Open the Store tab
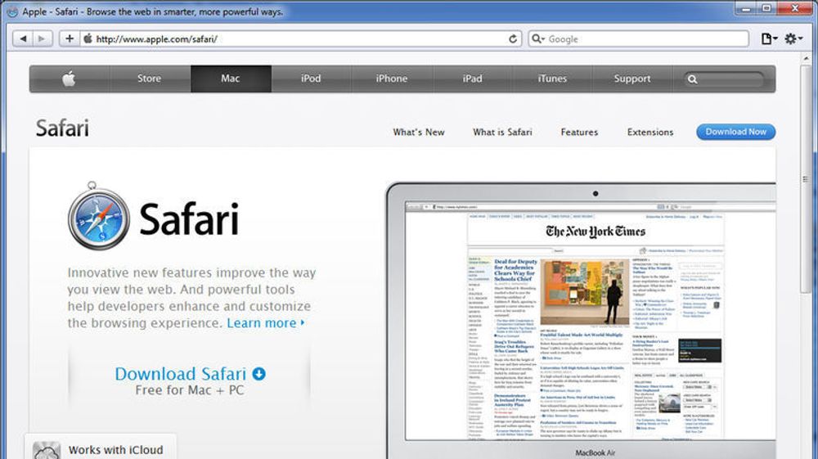The width and height of the screenshot is (818, 459). tap(149, 79)
